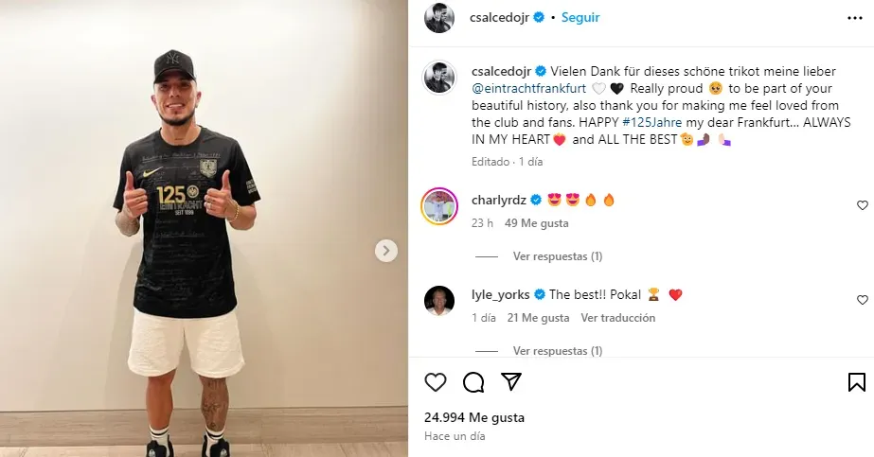
Task: View likes on charlyrdz comment, 49 Me gusta
Action: [x=537, y=223]
